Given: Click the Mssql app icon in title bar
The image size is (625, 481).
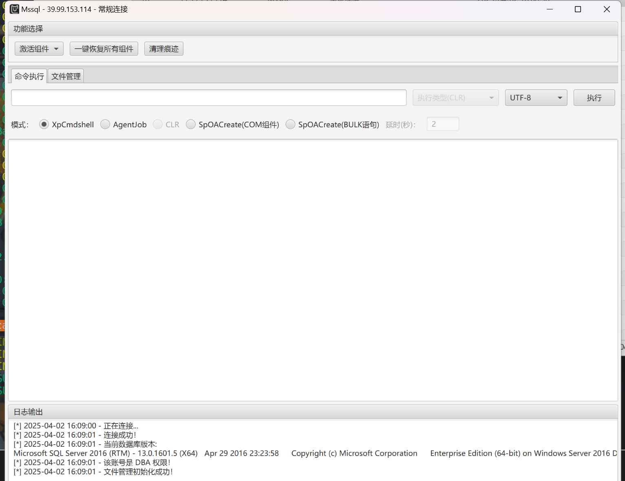Looking at the screenshot, I should [x=14, y=9].
